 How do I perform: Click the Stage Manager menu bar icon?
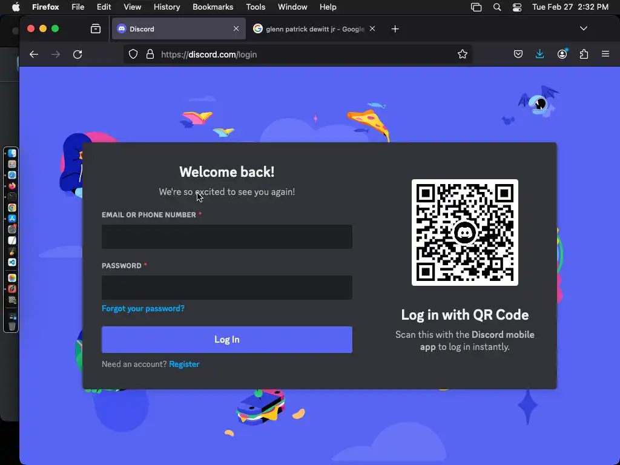click(x=476, y=7)
